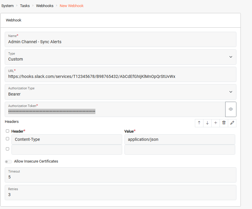This screenshot has height=209, width=252.
Task: Move selected header up
Action: 199,123
